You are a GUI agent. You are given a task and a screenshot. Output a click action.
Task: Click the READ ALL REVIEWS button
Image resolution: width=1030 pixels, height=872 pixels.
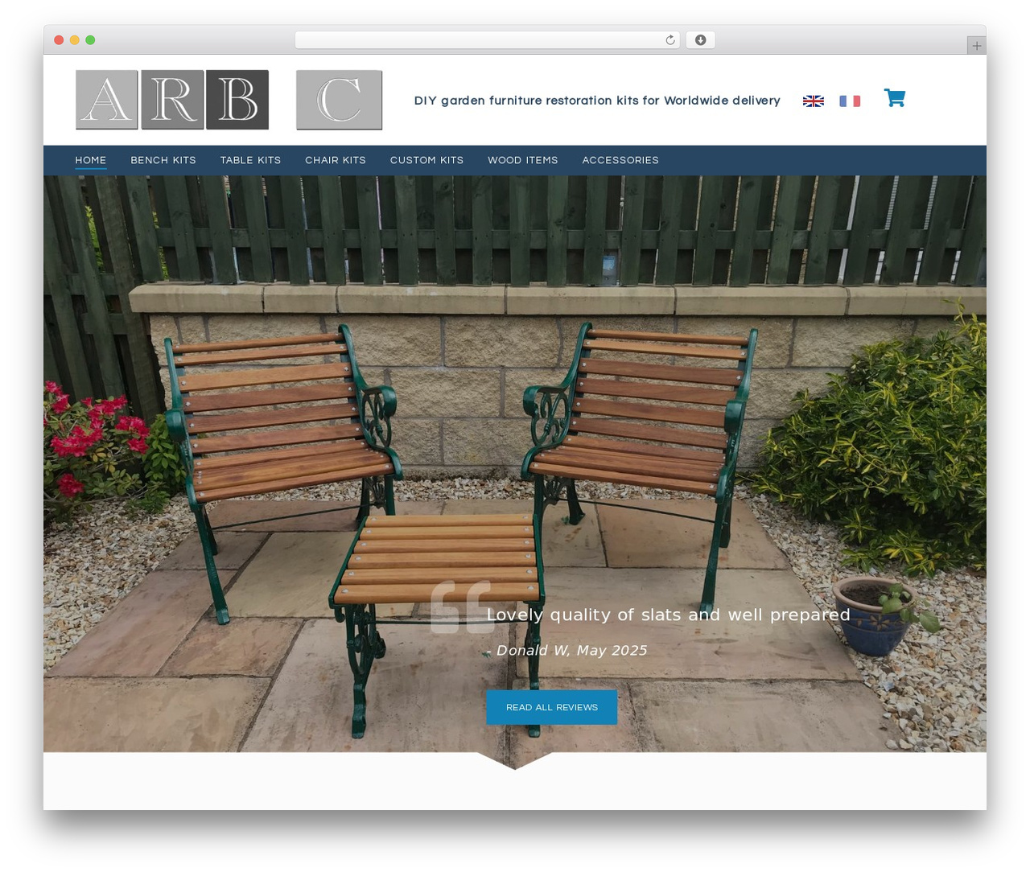click(552, 707)
